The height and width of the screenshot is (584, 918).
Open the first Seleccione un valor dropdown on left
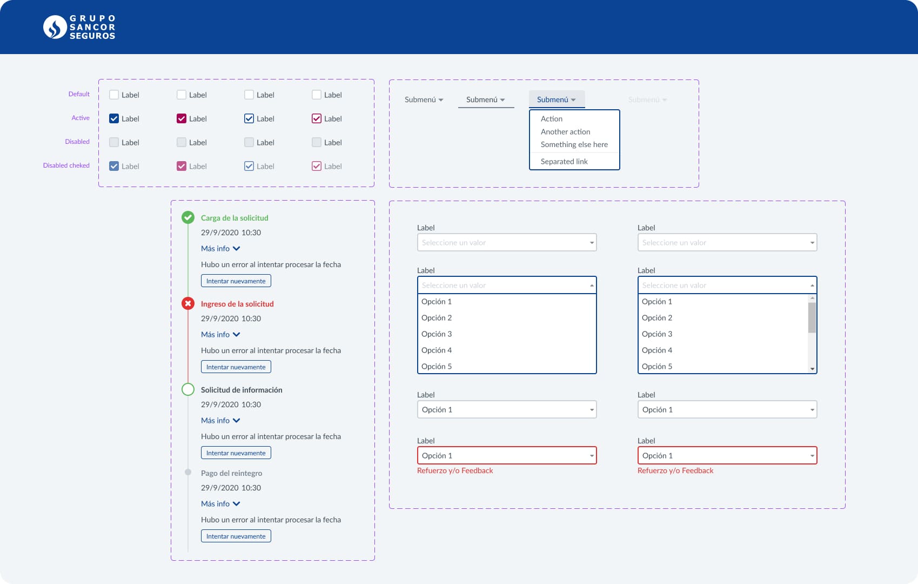pyautogui.click(x=506, y=242)
